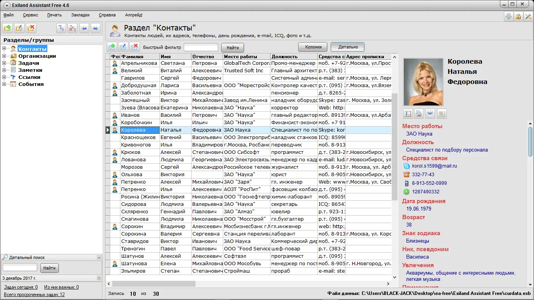The image size is (534, 300).
Task: Click the TXT export icon under photo
Action: (x=430, y=114)
